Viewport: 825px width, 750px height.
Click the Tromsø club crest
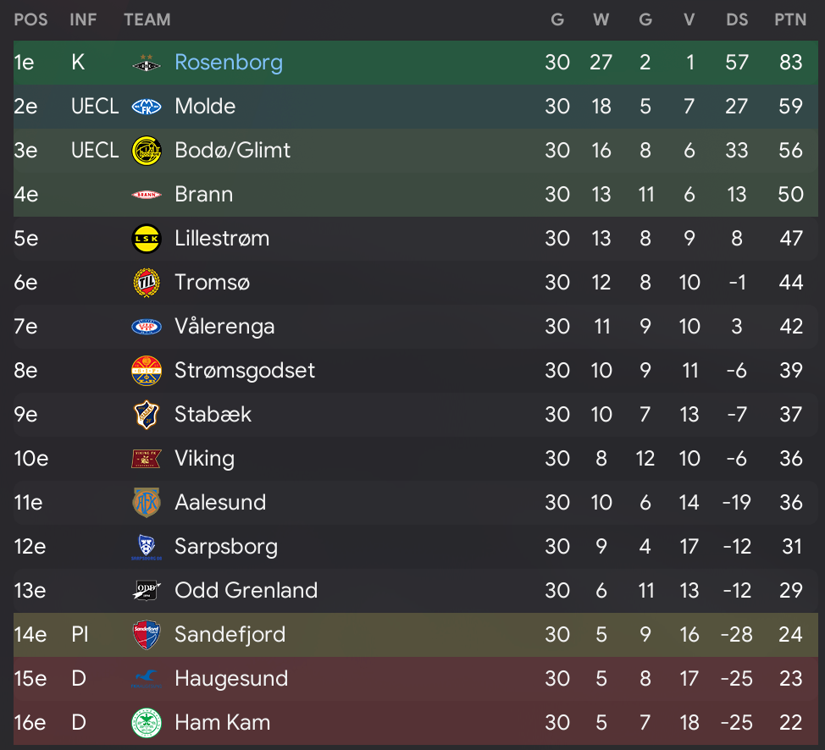(147, 283)
